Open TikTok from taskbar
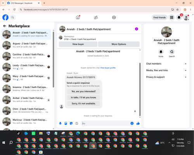This screenshot has height=155, width=194. click(x=19, y=133)
